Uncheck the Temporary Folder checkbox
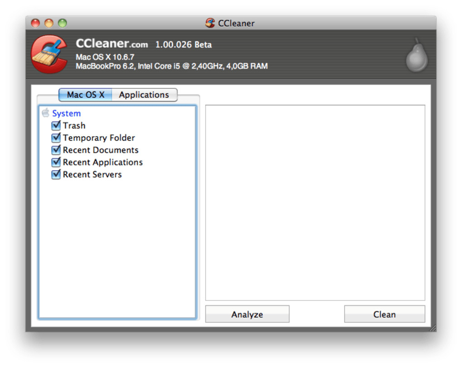 (x=56, y=138)
